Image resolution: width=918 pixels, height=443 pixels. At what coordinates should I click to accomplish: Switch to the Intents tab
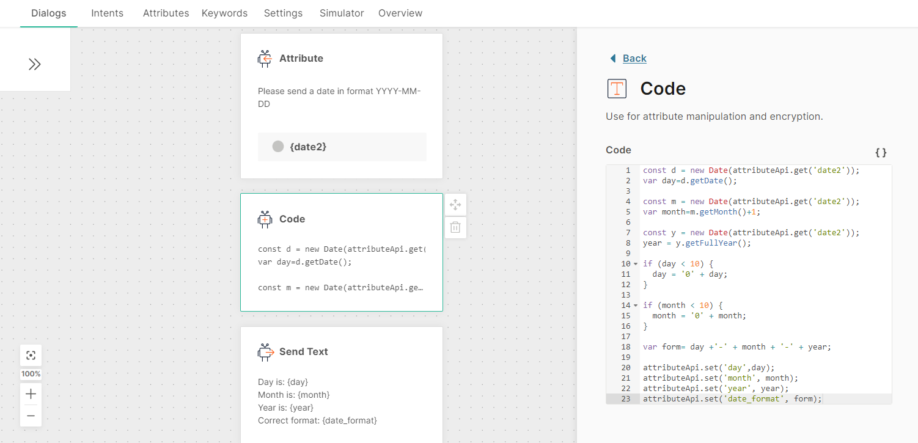[x=107, y=13]
